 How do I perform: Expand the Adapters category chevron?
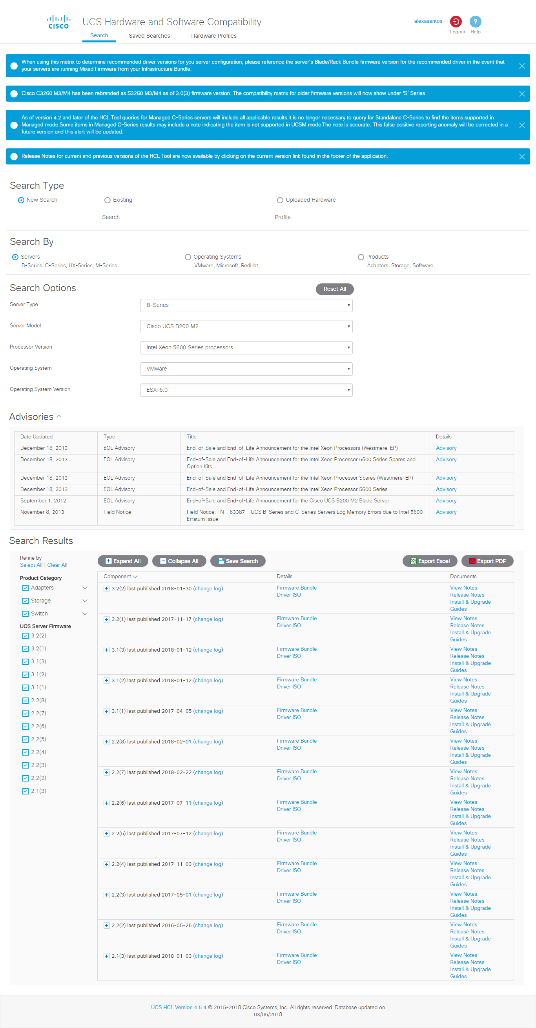[85, 588]
